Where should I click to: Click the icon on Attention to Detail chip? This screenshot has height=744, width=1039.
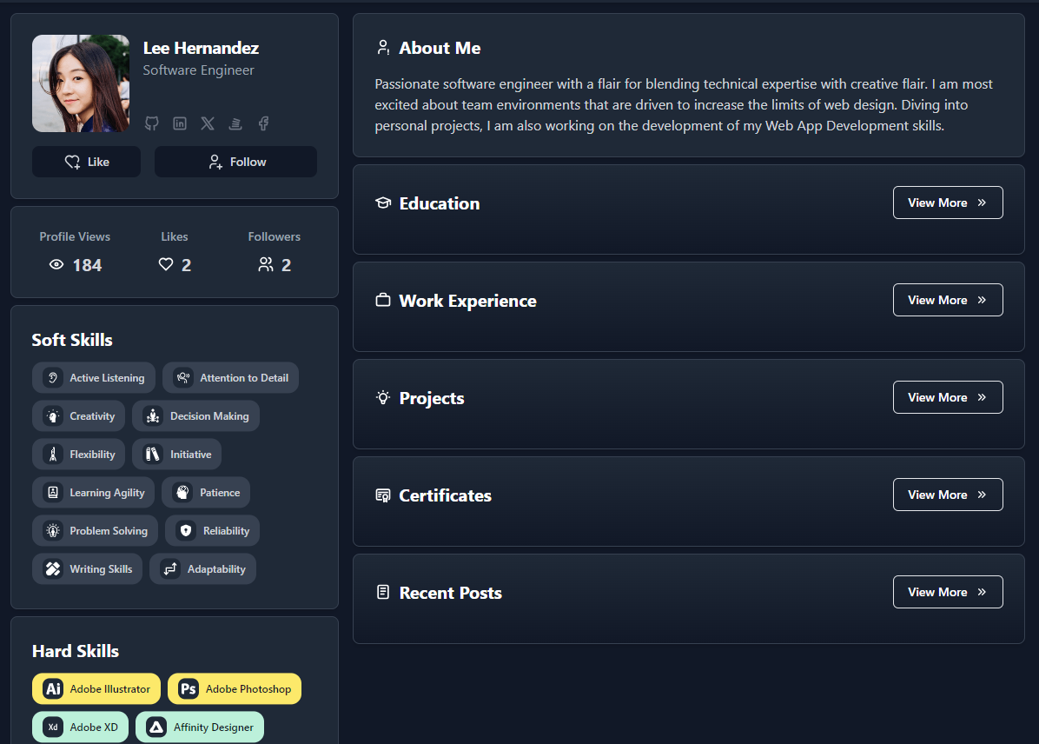[183, 377]
